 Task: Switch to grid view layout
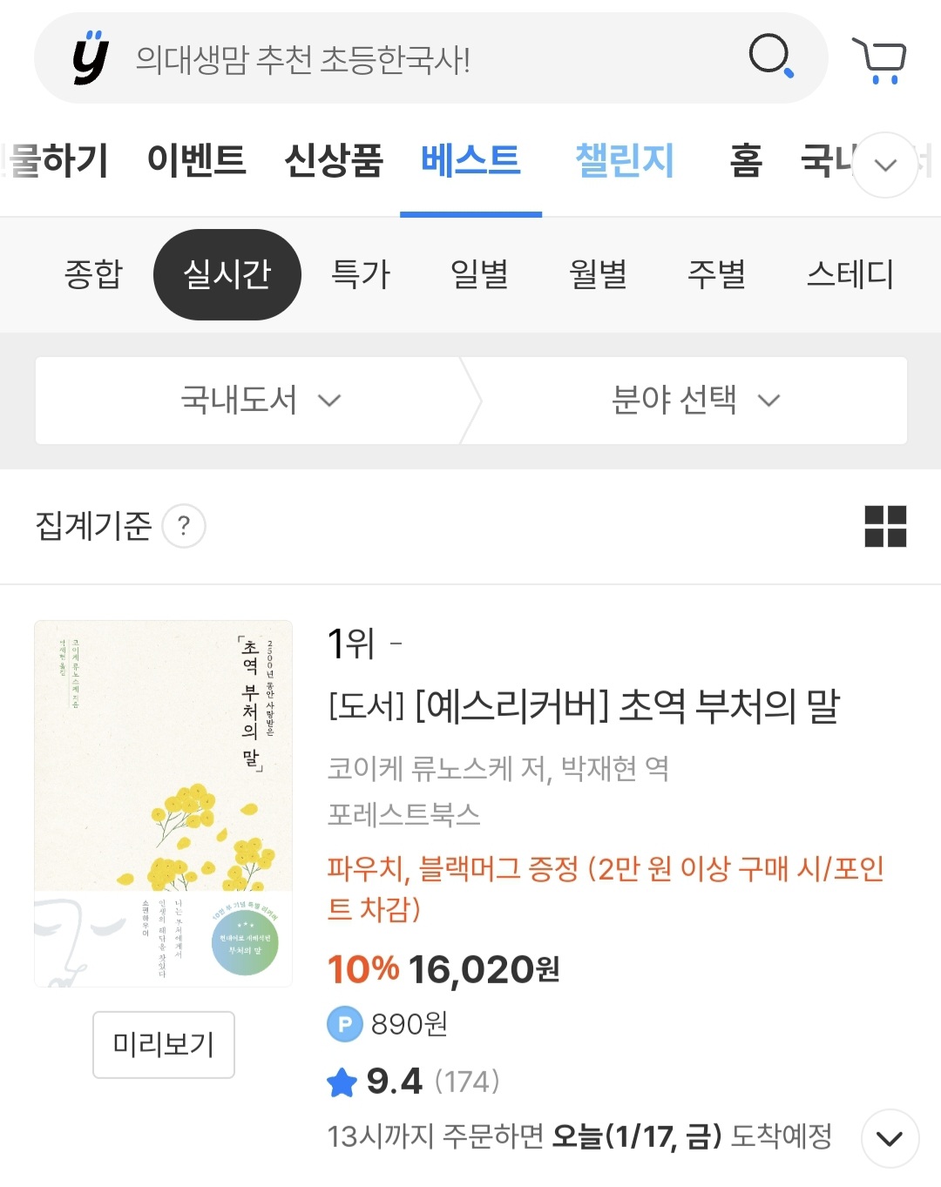[x=885, y=526]
